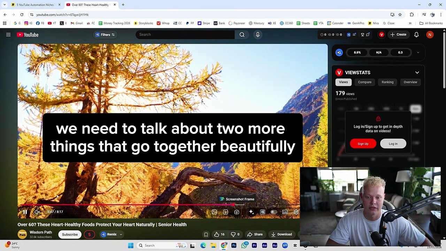Viewport: 446px width, 251px height.
Task: Bookmark this page with the star icon
Action: pyautogui.click(x=400, y=15)
